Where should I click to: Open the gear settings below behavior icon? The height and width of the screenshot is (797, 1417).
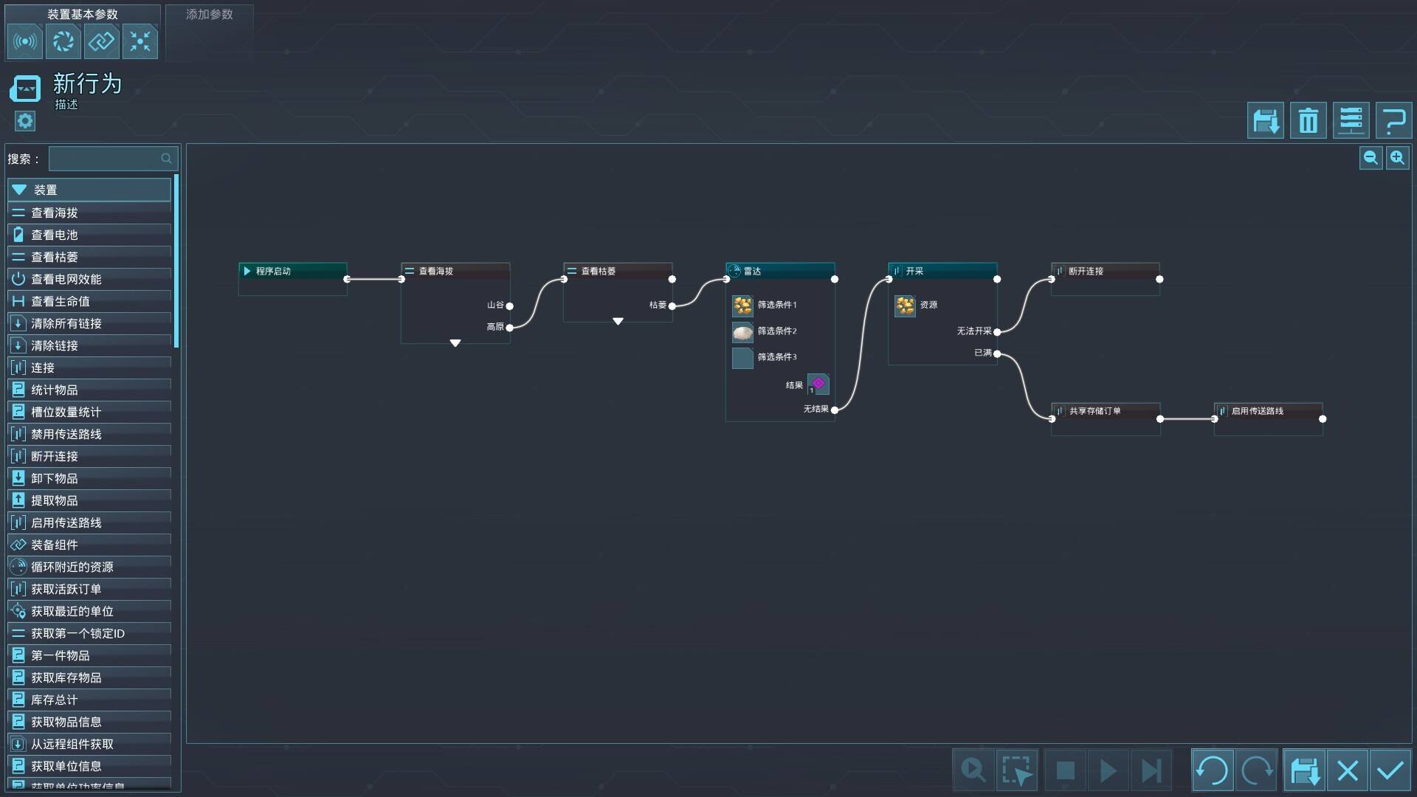25,121
